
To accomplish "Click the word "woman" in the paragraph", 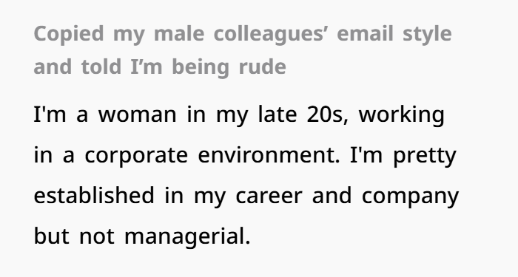I will (138, 114).
